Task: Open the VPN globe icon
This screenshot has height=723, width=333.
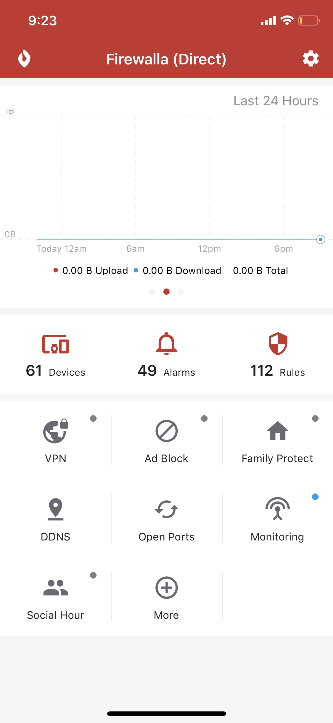Action: click(x=56, y=431)
